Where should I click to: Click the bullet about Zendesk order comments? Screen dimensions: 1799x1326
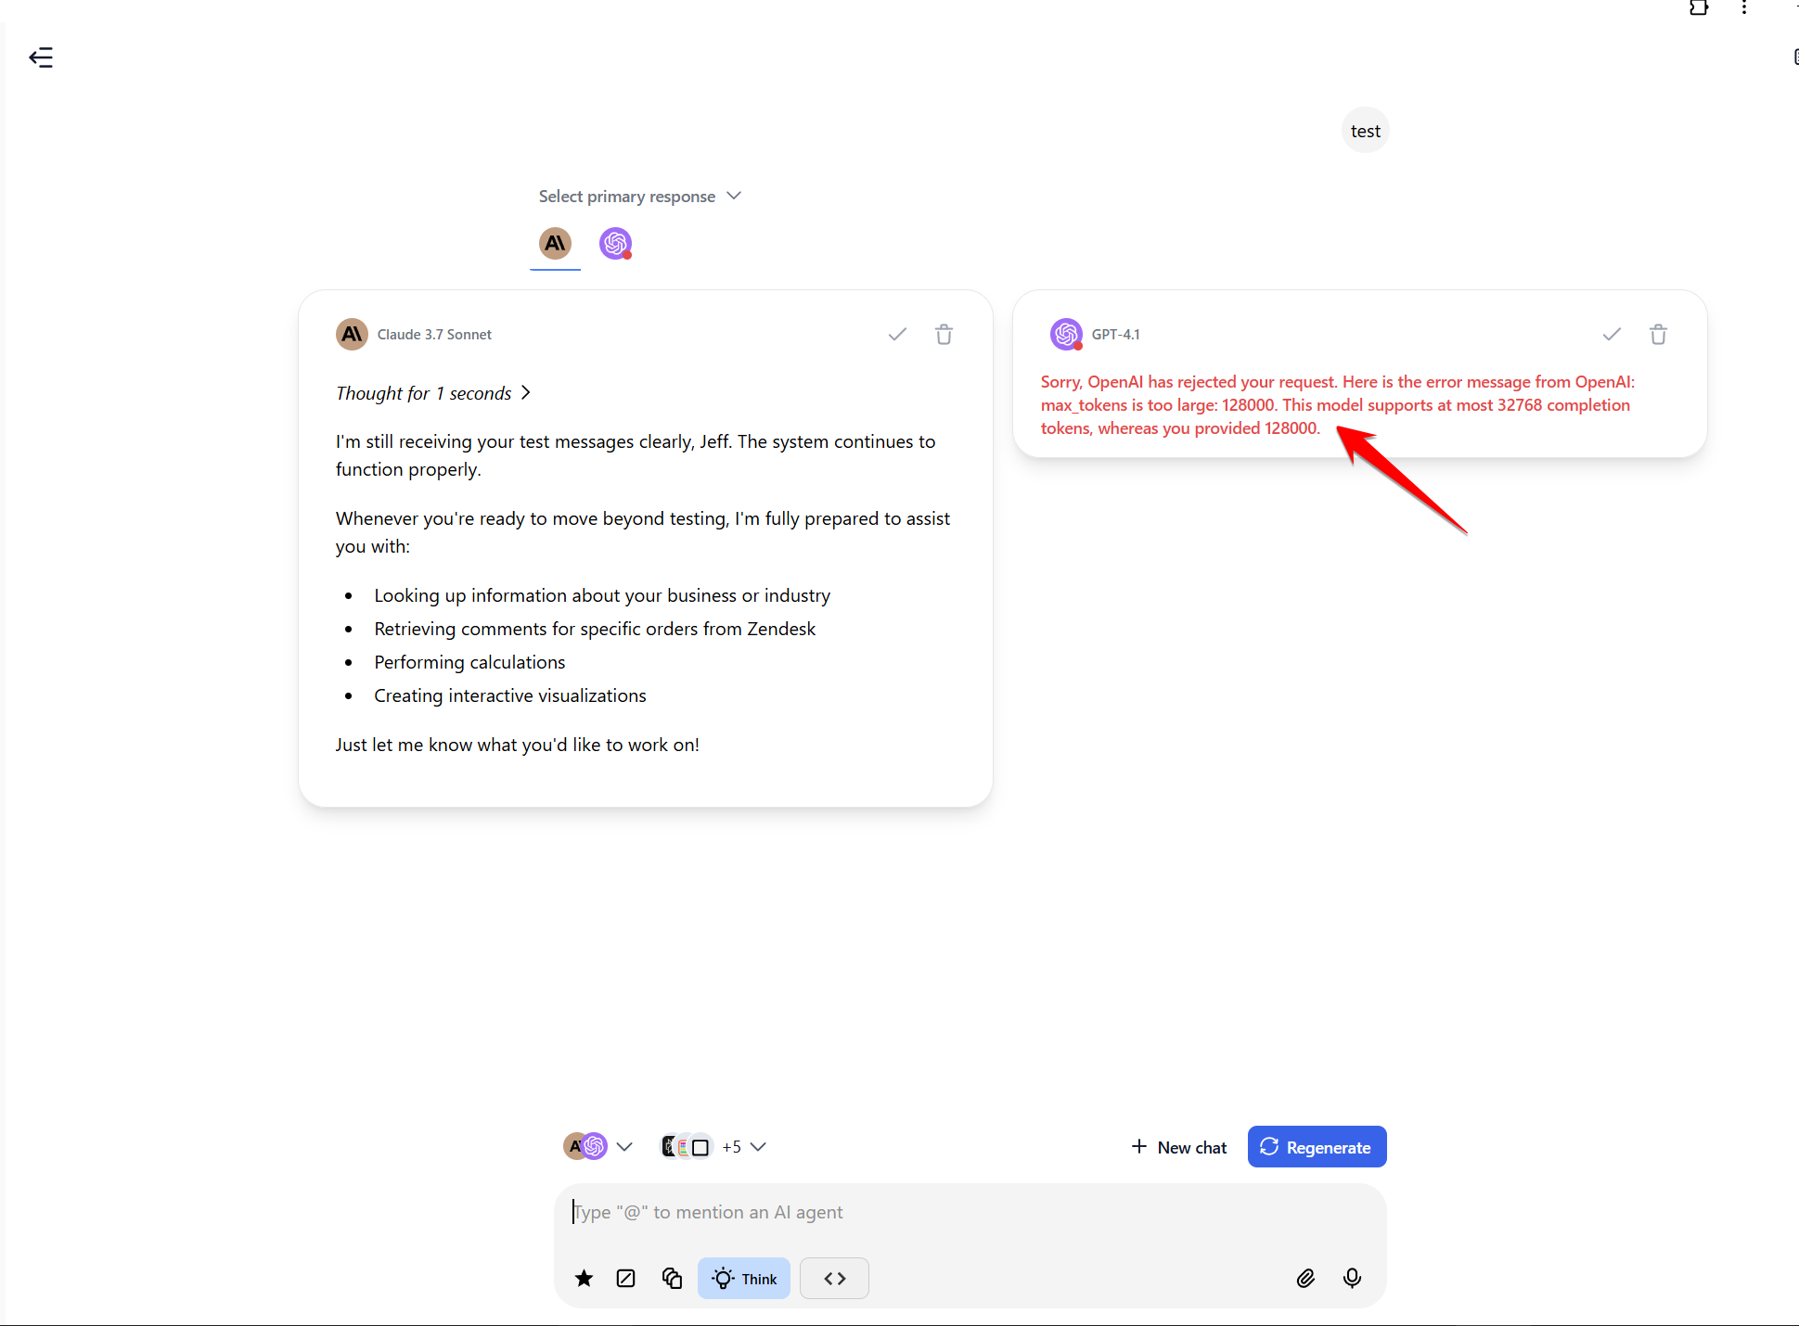(x=595, y=629)
